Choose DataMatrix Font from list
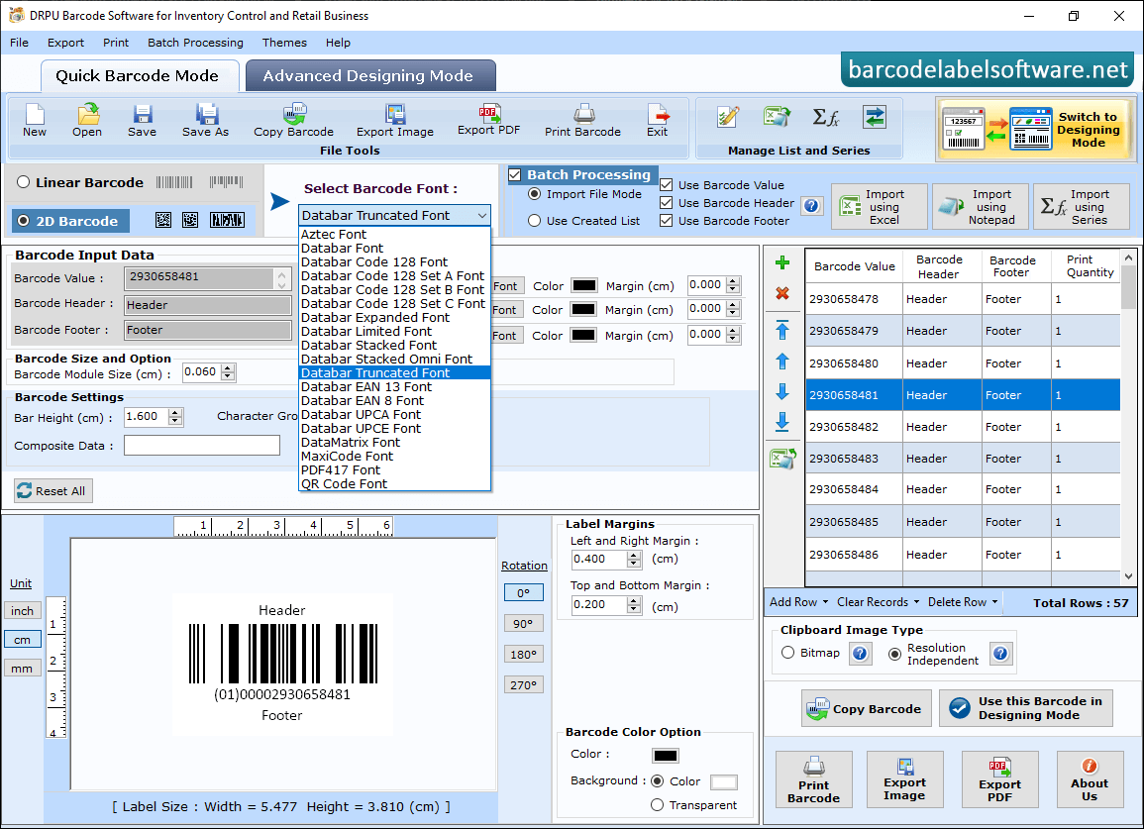This screenshot has height=829, width=1144. pyautogui.click(x=395, y=442)
